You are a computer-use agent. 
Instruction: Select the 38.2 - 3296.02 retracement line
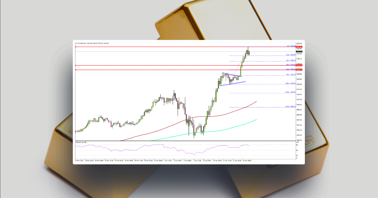(x=290, y=60)
